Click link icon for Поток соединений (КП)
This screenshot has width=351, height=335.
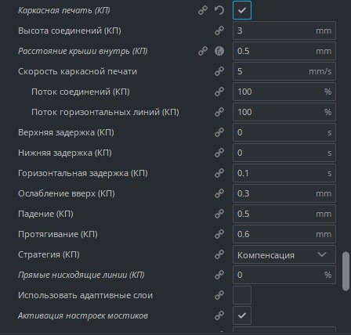(219, 92)
